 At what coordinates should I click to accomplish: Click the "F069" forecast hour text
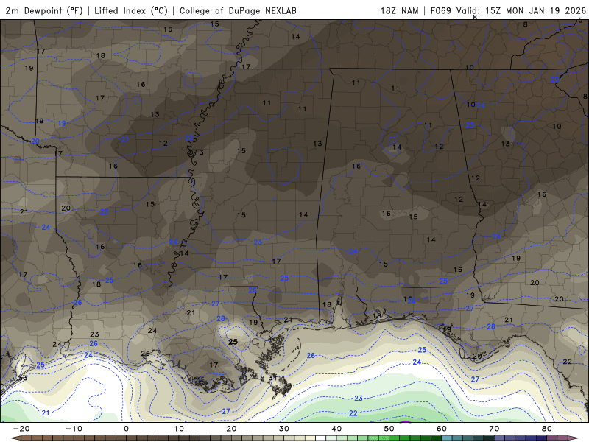440,10
